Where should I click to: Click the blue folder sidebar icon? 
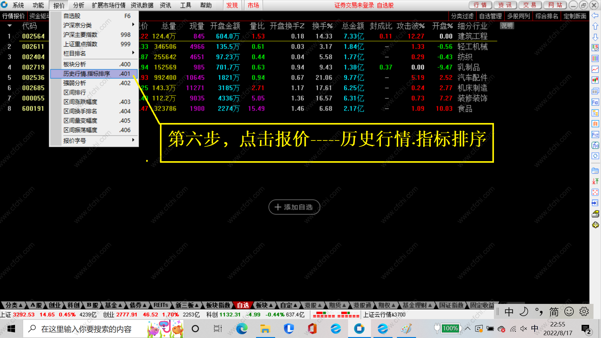tap(595, 171)
